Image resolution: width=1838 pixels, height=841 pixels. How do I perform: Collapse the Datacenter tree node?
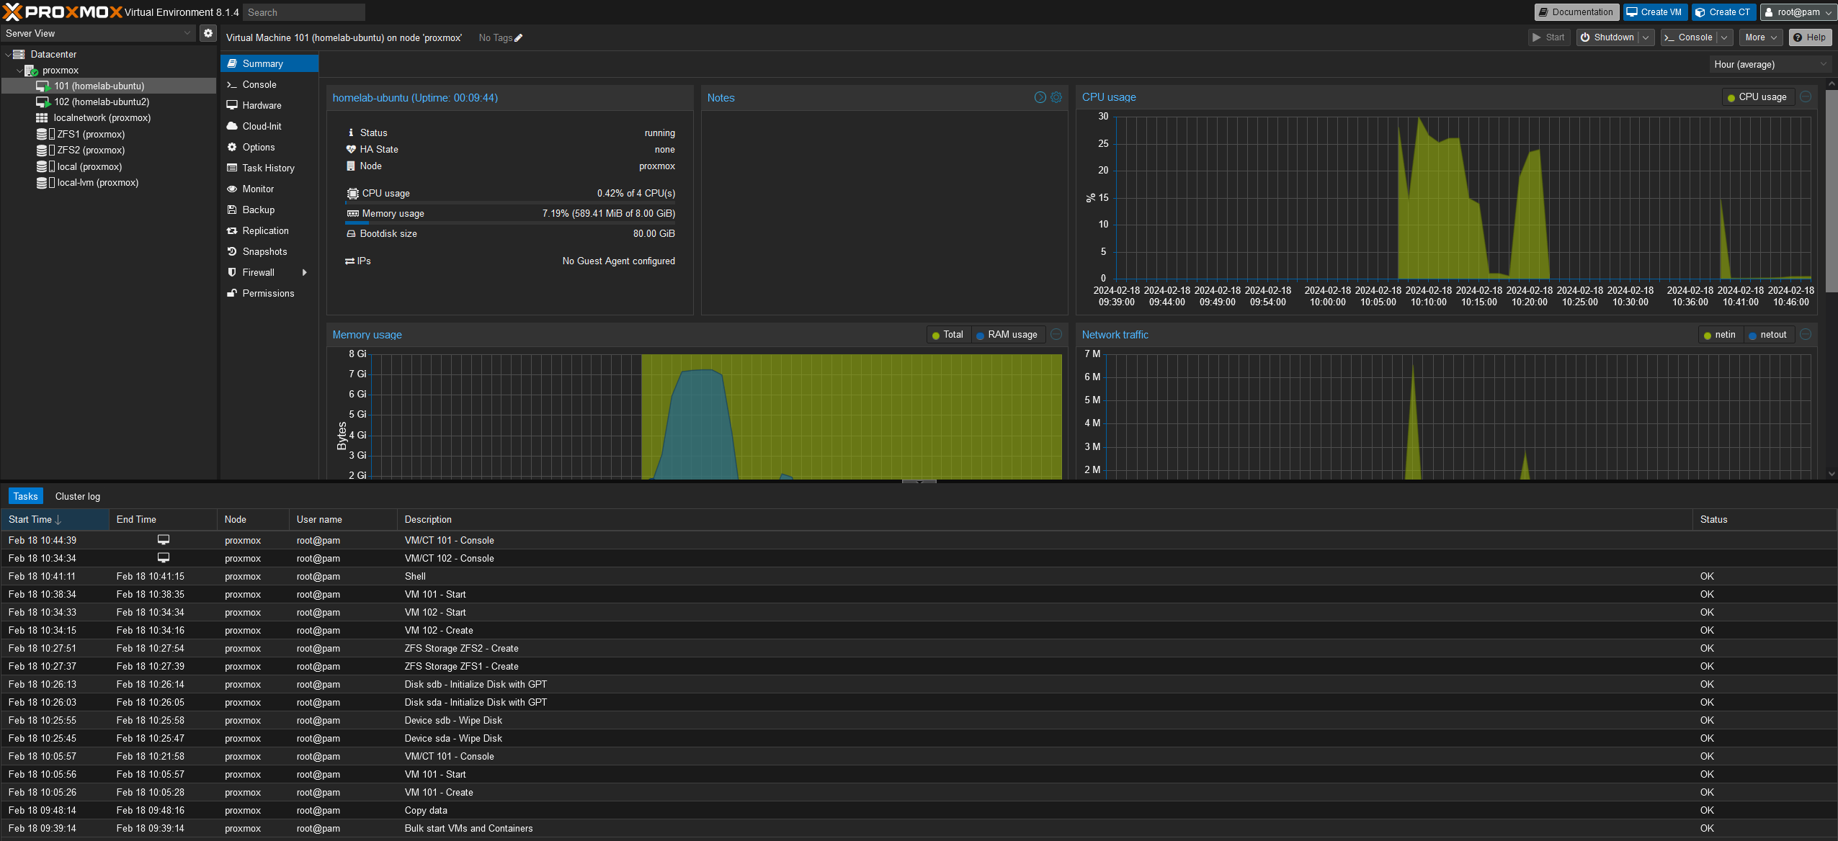coord(8,54)
